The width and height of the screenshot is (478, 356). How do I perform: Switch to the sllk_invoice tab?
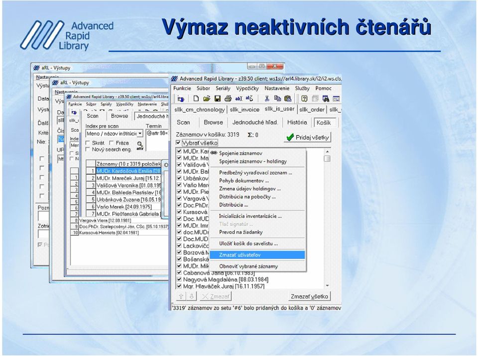pyautogui.click(x=244, y=109)
